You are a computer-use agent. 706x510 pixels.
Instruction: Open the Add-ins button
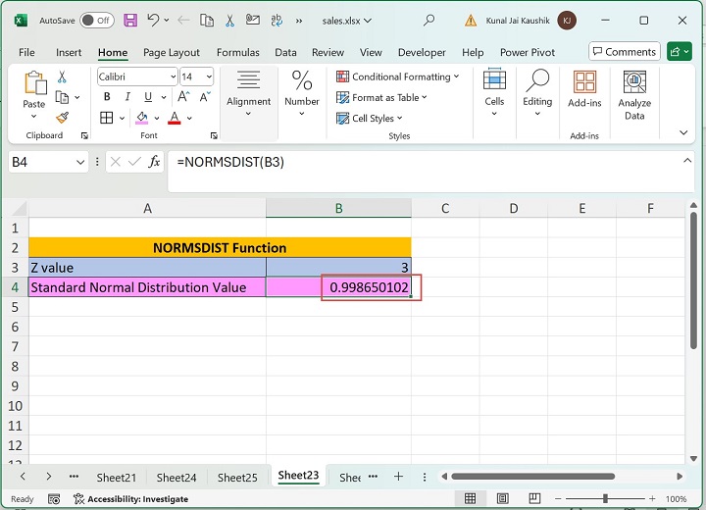click(584, 89)
